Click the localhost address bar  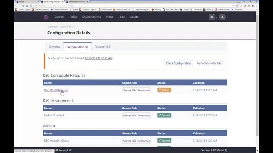(131, 6)
